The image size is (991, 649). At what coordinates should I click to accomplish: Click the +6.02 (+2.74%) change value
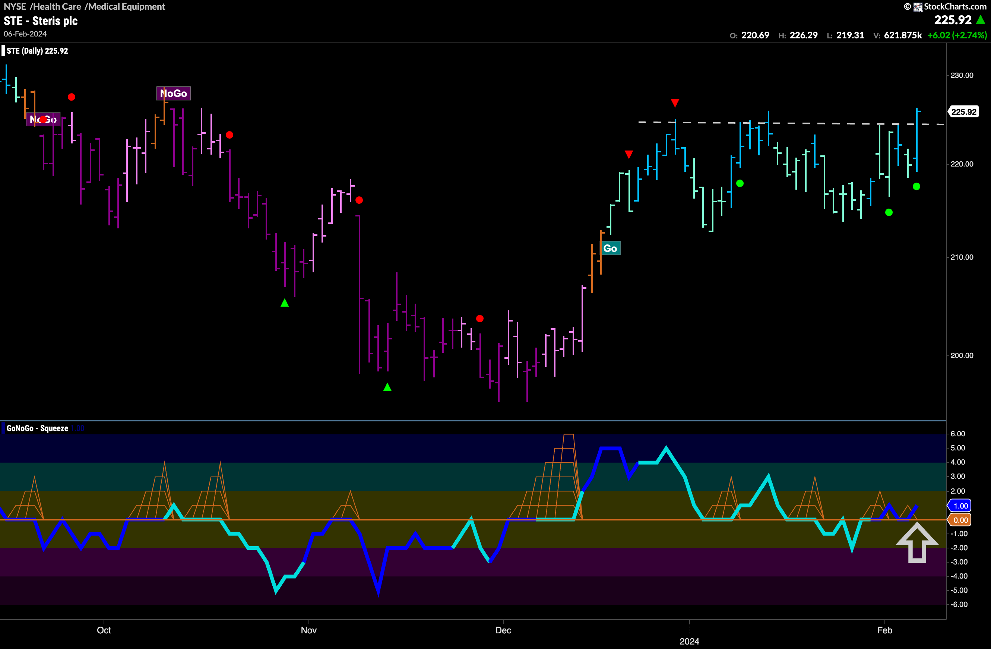[x=957, y=35]
